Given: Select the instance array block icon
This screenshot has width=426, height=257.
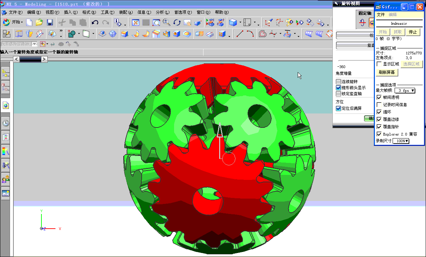Looking at the screenshot, I should (x=221, y=34).
